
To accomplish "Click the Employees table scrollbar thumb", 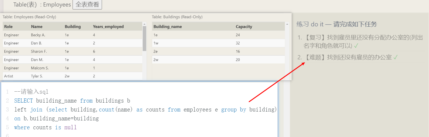I will pos(144,39).
